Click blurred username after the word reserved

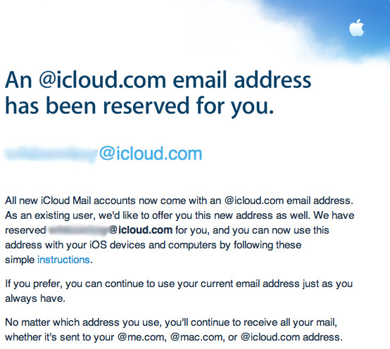(78, 230)
